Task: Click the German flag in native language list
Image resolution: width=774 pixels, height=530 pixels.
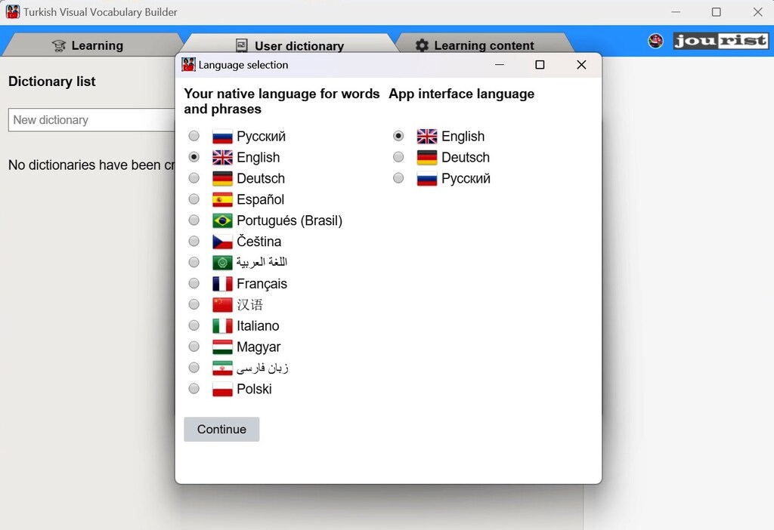Action: click(223, 178)
